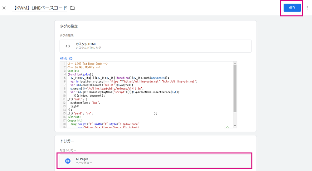Image resolution: width=312 pixels, height=171 pixels.
Task: Click the code editor vertical scrollbar thumb
Action: coord(235,89)
